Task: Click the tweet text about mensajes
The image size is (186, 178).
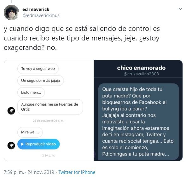Action: 82,38
